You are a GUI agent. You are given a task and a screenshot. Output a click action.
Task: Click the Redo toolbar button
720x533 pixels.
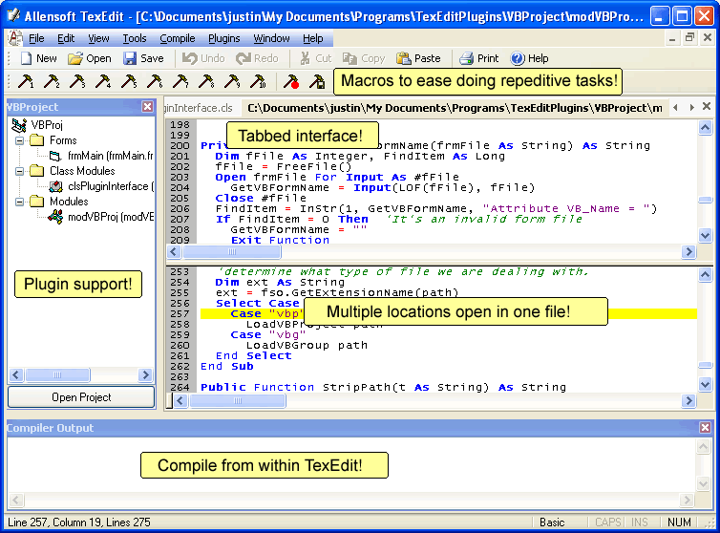pyautogui.click(x=257, y=58)
